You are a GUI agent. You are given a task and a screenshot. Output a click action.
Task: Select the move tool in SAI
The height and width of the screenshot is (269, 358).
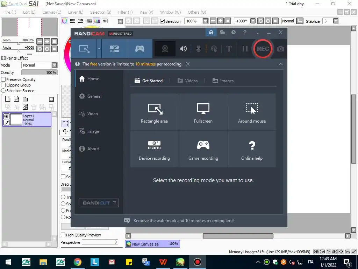coord(65,131)
